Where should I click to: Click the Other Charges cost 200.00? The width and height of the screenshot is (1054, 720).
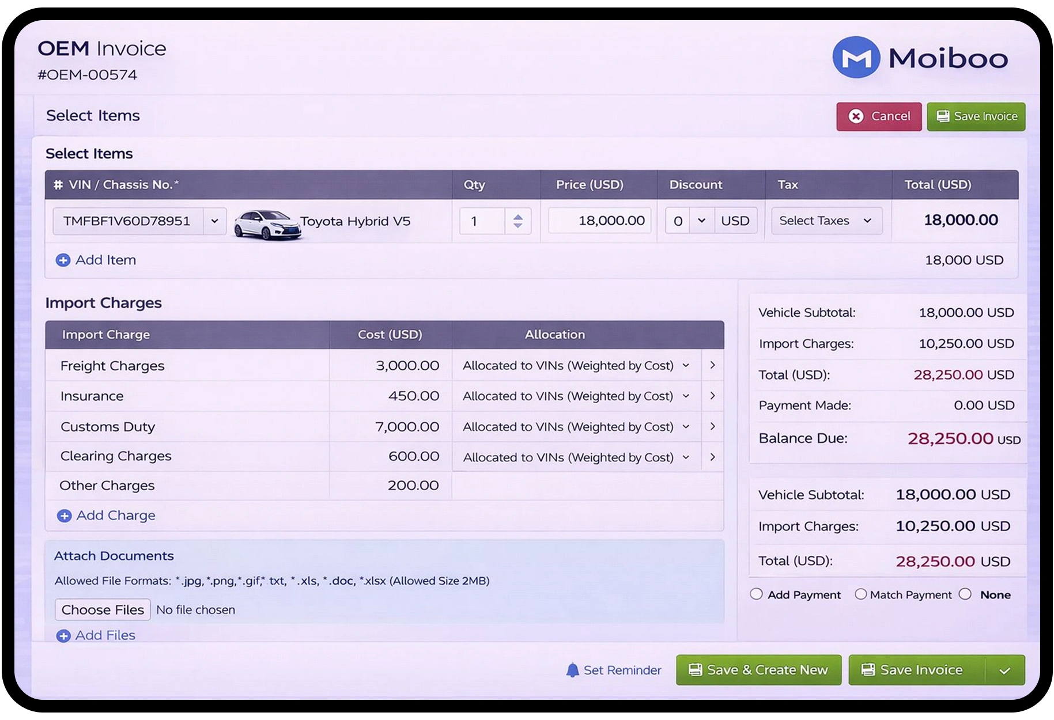[x=413, y=486]
